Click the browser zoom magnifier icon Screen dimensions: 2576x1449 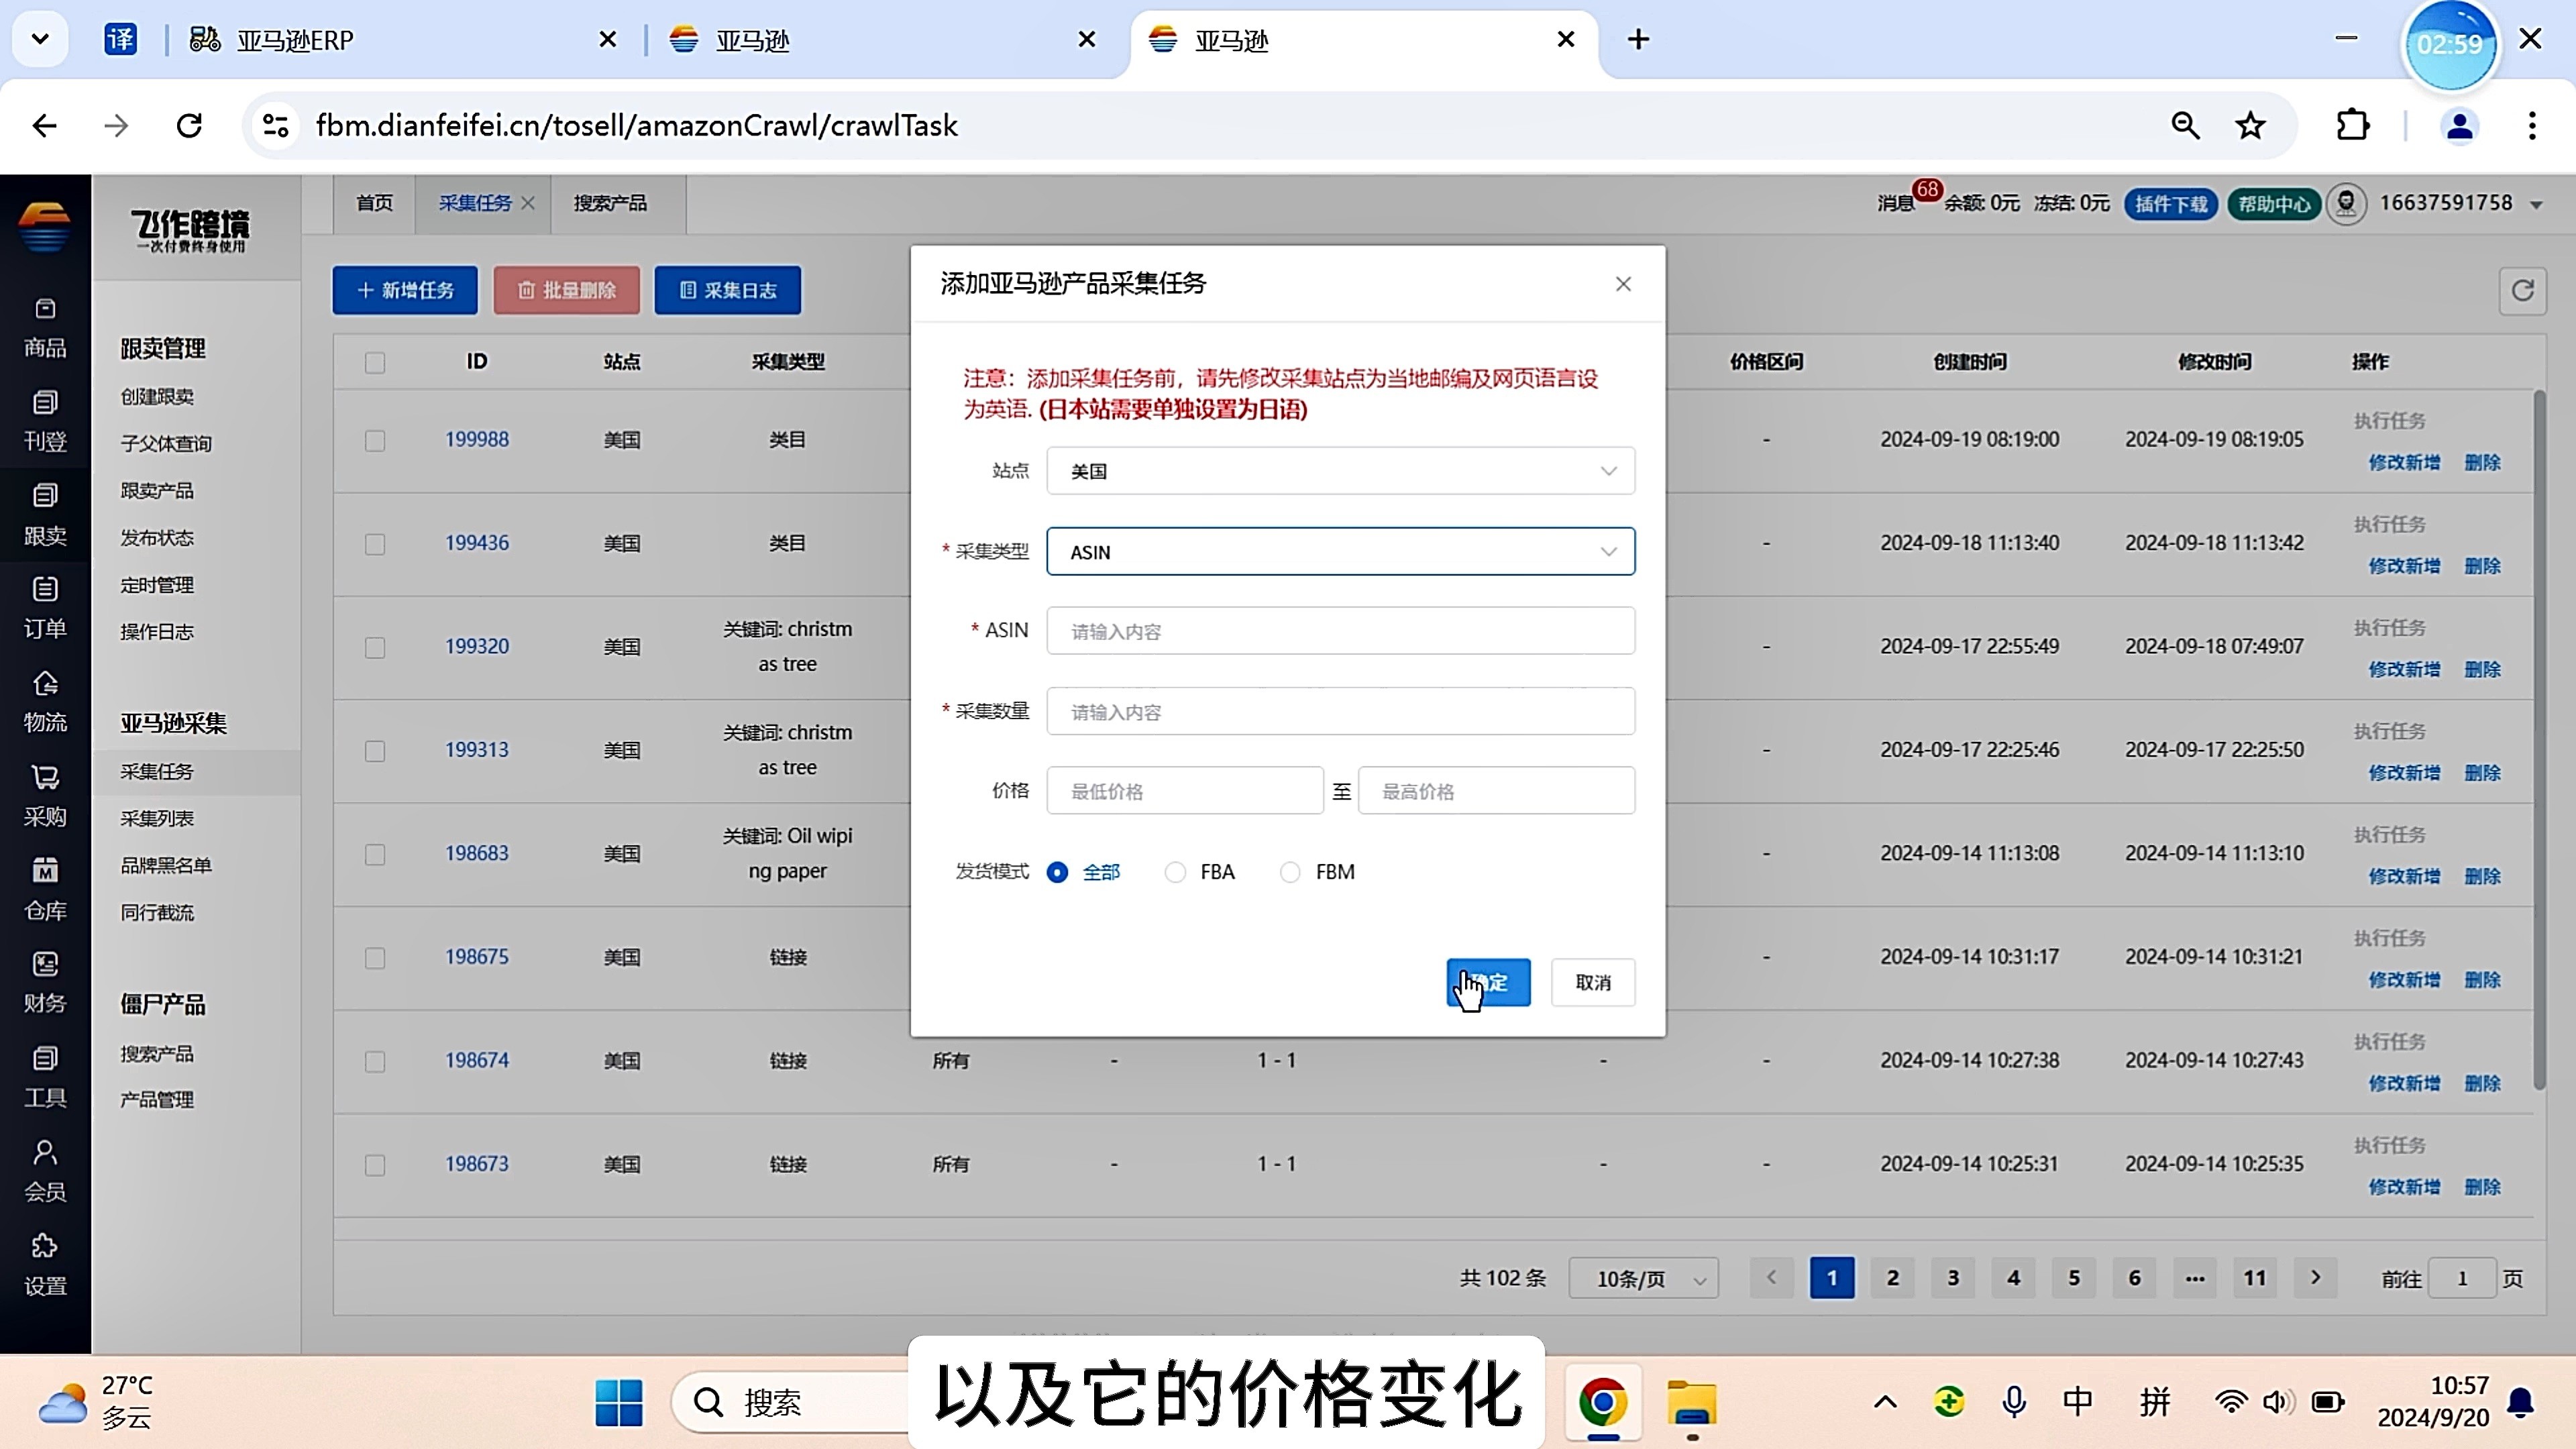coord(2185,126)
